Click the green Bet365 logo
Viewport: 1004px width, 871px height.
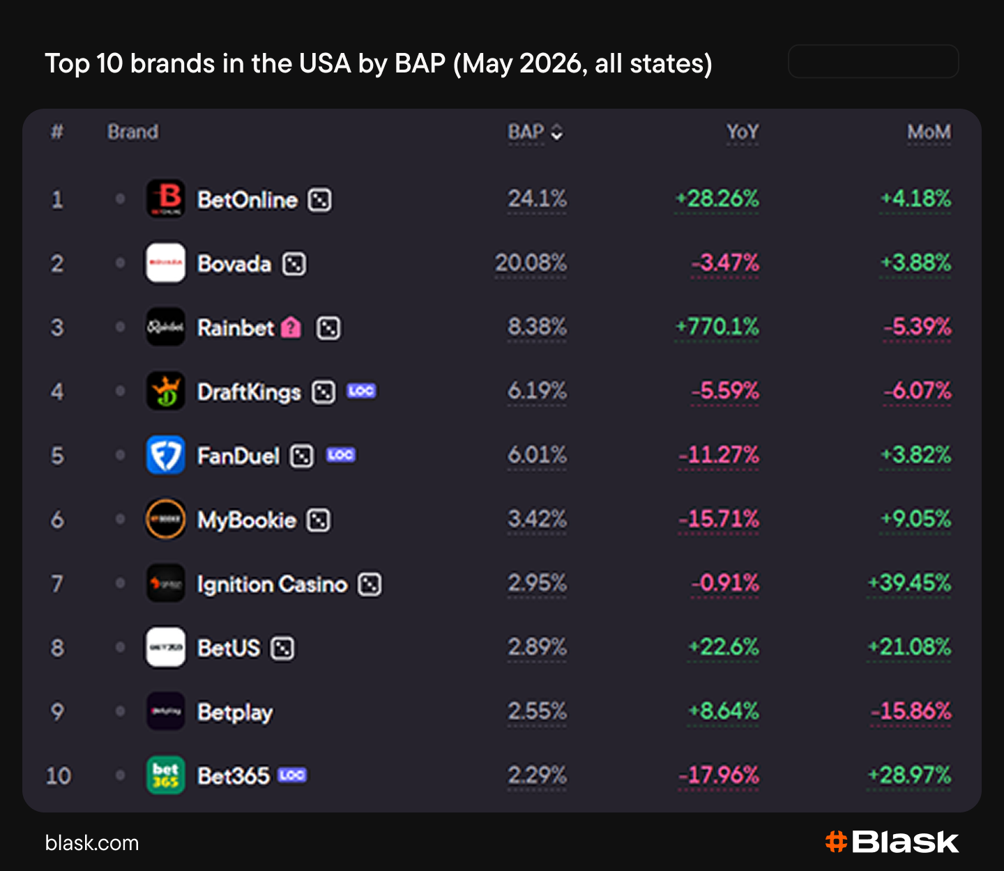click(x=165, y=776)
